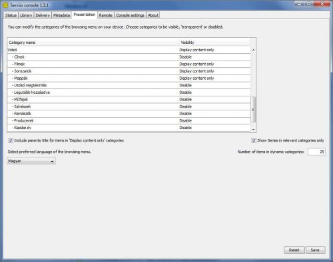Select the Műfajok category row
333x262 pixels.
(x=129, y=100)
